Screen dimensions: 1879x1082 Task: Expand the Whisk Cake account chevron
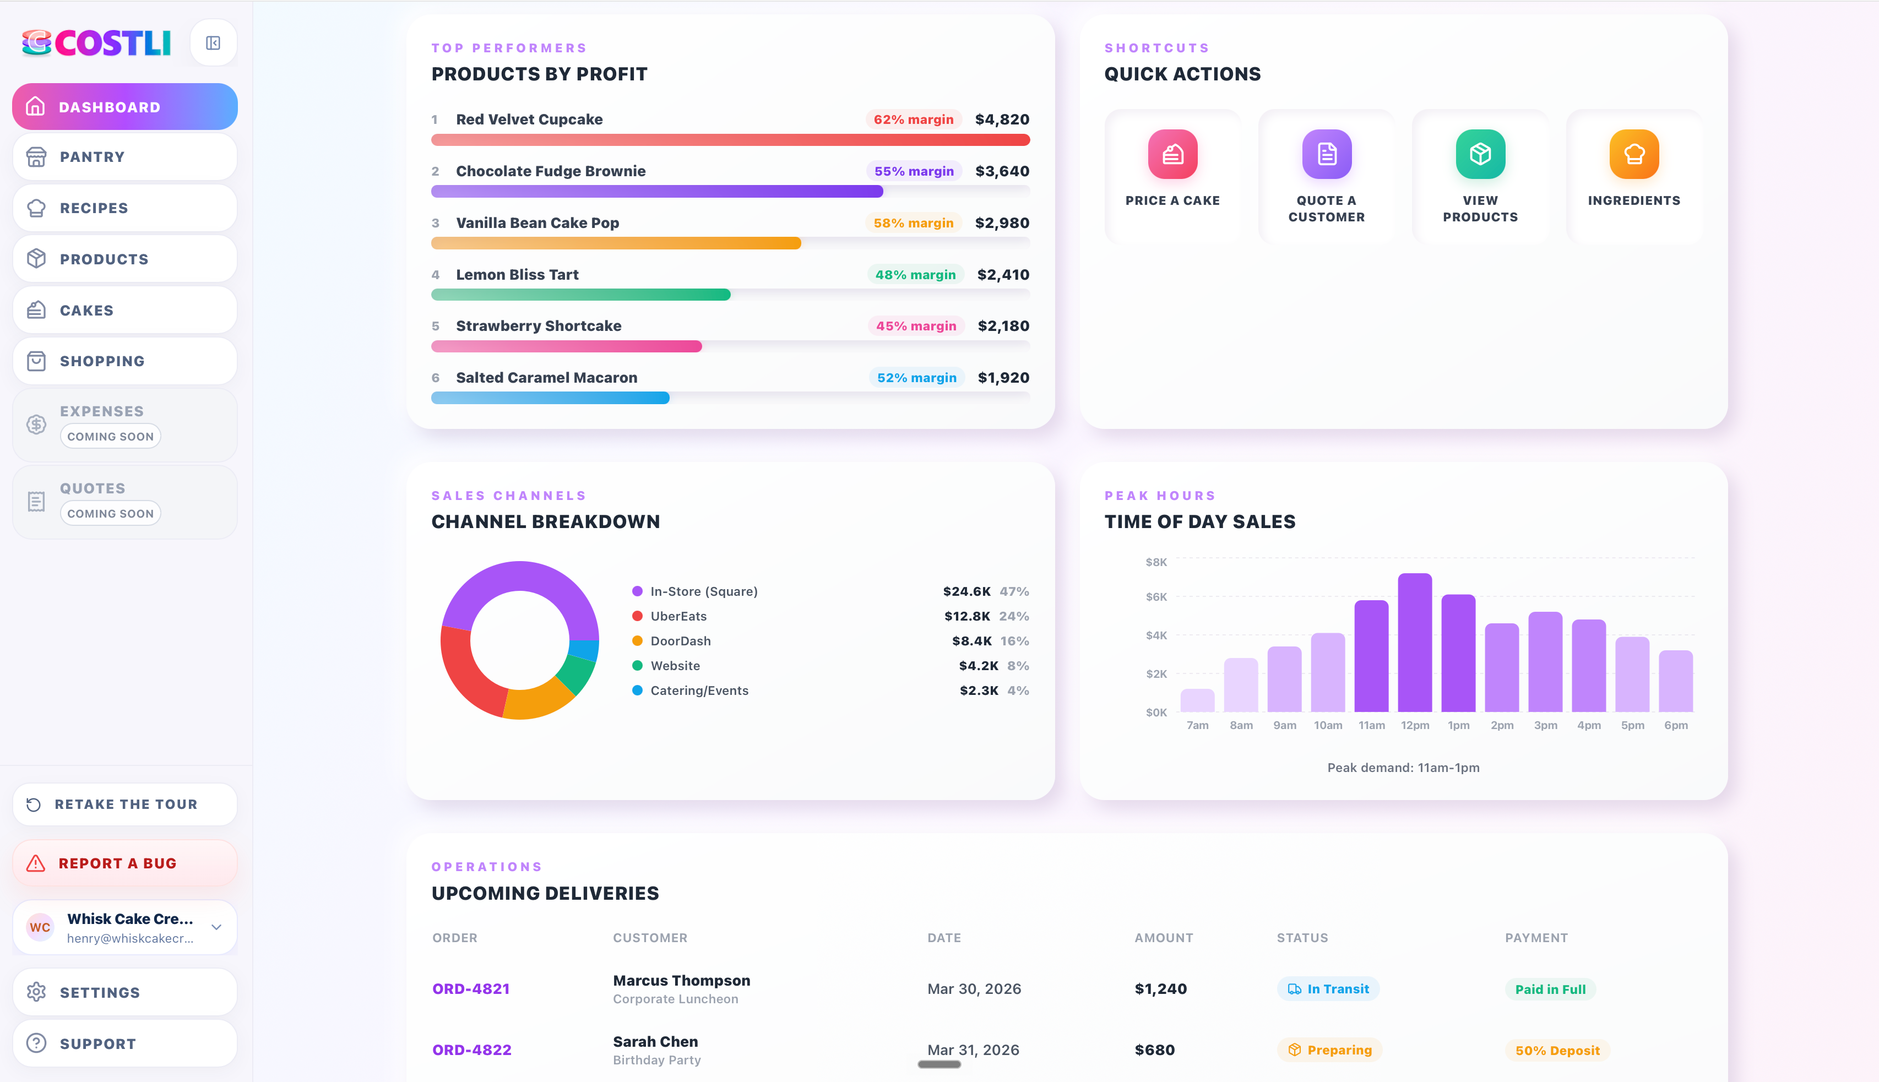pyautogui.click(x=216, y=927)
